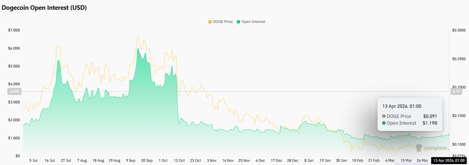469x165 pixels.
Task: Click the Dogecoin Open Interest (USD) title
Action: [44, 8]
